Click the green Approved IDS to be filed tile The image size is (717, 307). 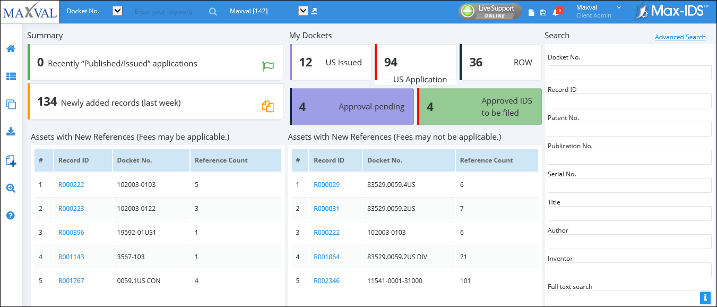(x=480, y=107)
